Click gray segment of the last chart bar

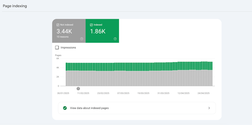[212, 78]
